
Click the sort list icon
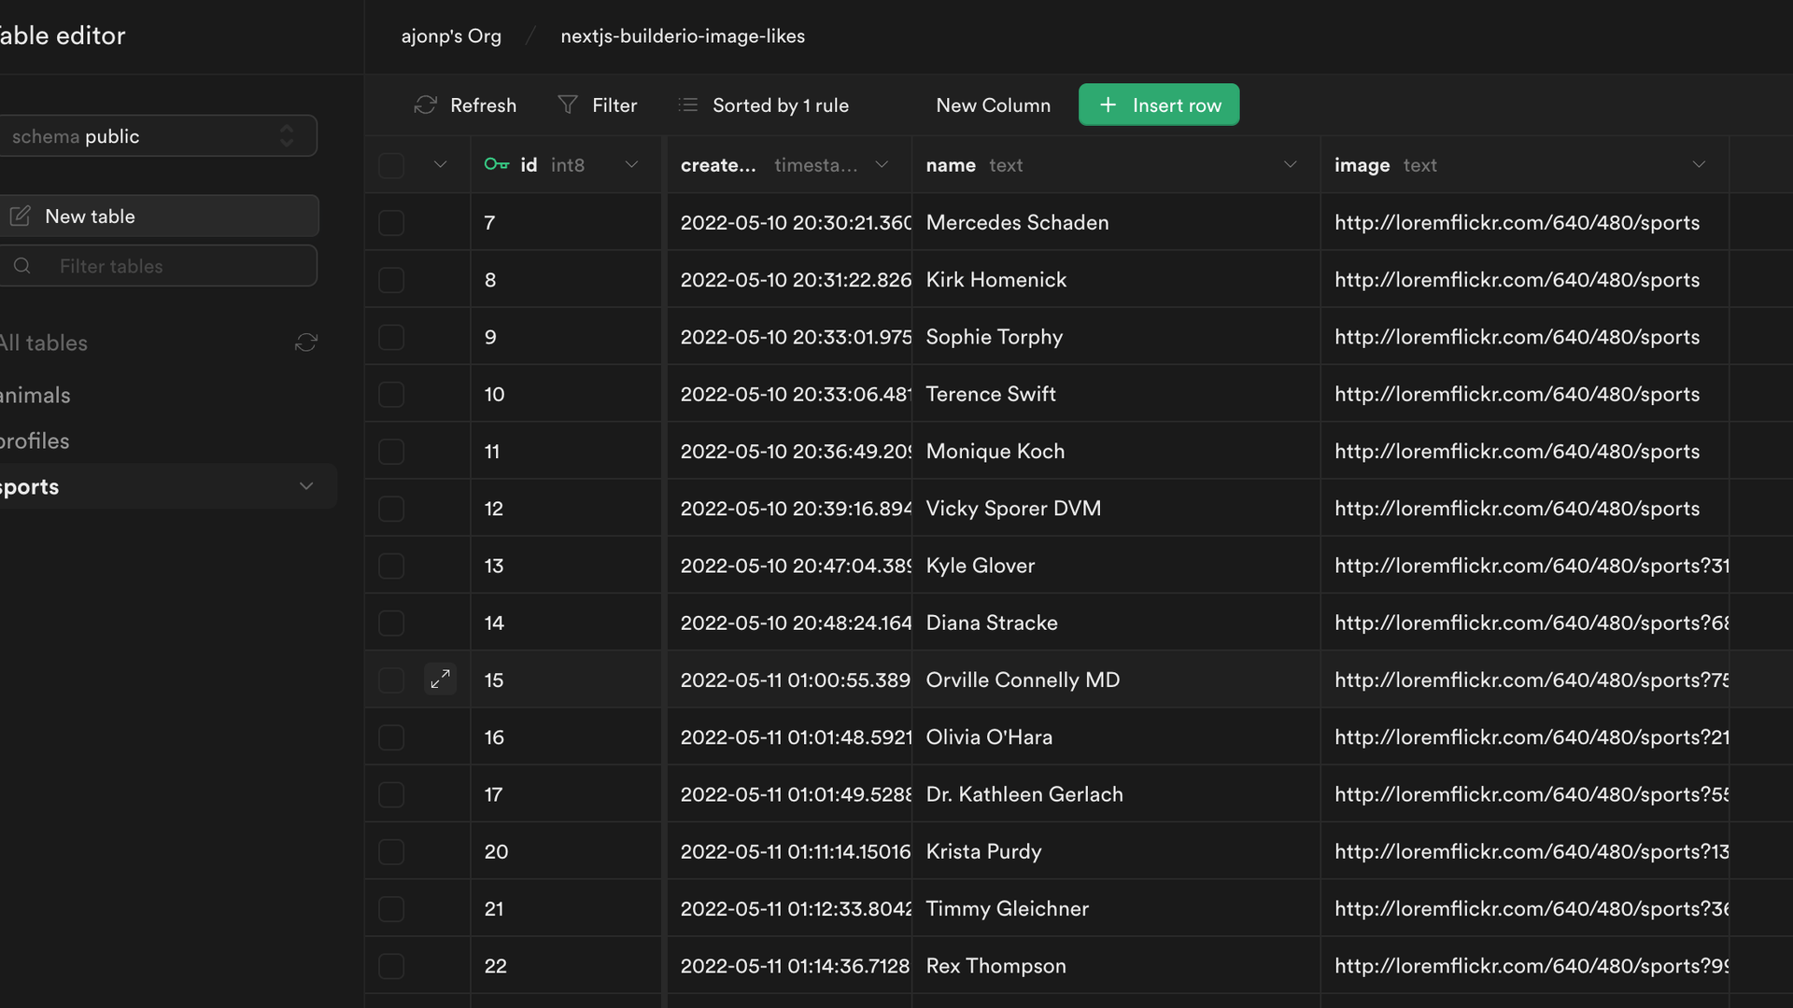688,105
